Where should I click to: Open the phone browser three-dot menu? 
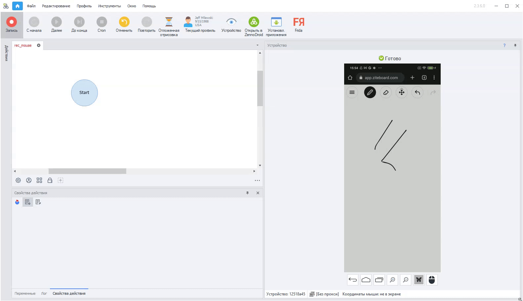coord(434,78)
